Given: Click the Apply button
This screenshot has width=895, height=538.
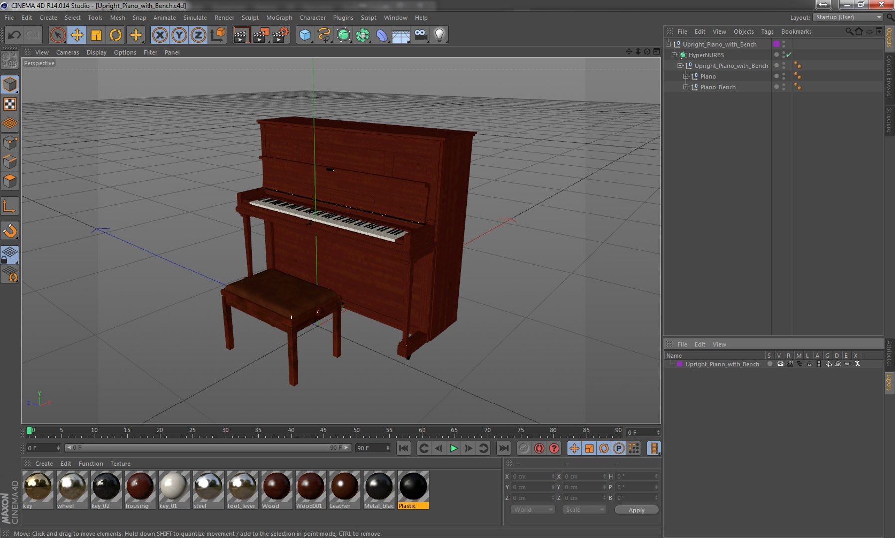Looking at the screenshot, I should tap(636, 510).
